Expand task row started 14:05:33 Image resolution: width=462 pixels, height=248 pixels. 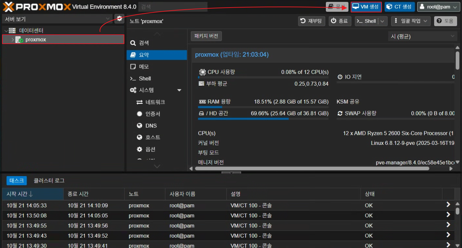click(x=448, y=205)
